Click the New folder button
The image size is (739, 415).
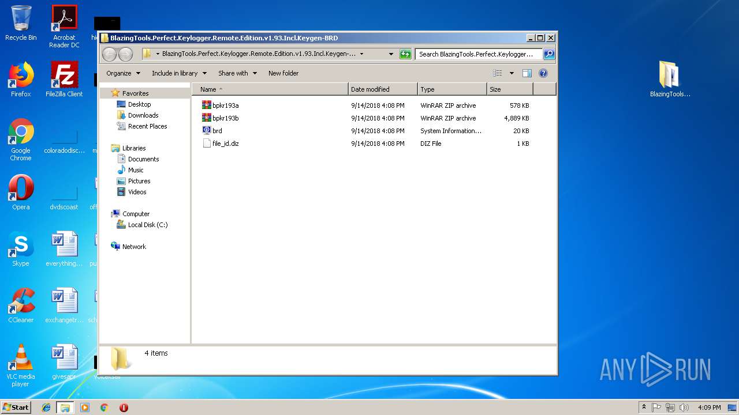click(x=283, y=73)
